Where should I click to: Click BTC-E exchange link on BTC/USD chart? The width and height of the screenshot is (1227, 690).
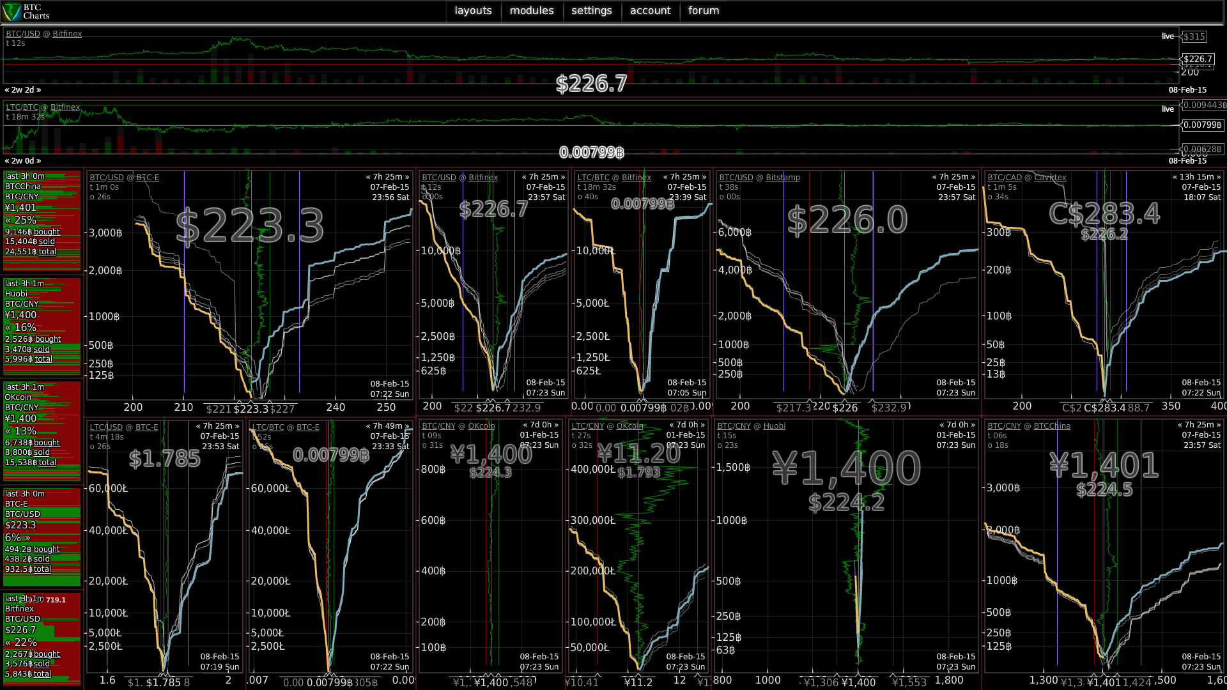click(148, 178)
